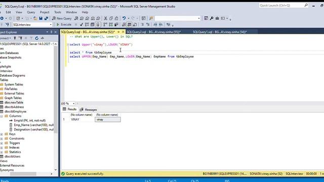Click the Copy icon in toolbar

[x=111, y=18]
